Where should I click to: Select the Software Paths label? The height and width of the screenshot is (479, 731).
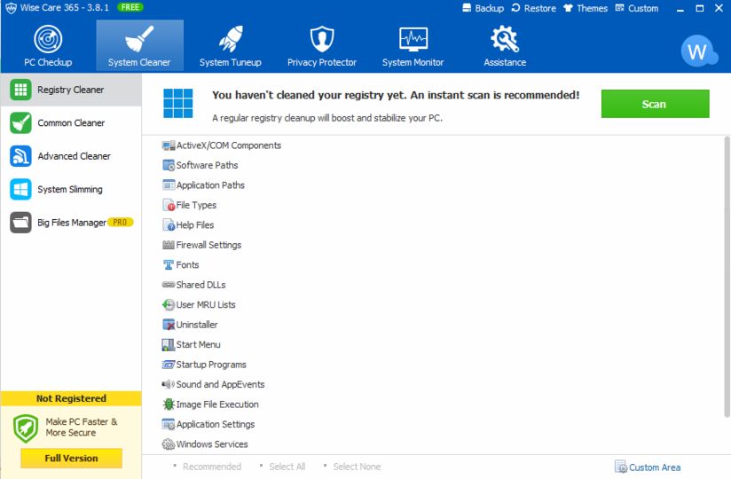point(207,165)
